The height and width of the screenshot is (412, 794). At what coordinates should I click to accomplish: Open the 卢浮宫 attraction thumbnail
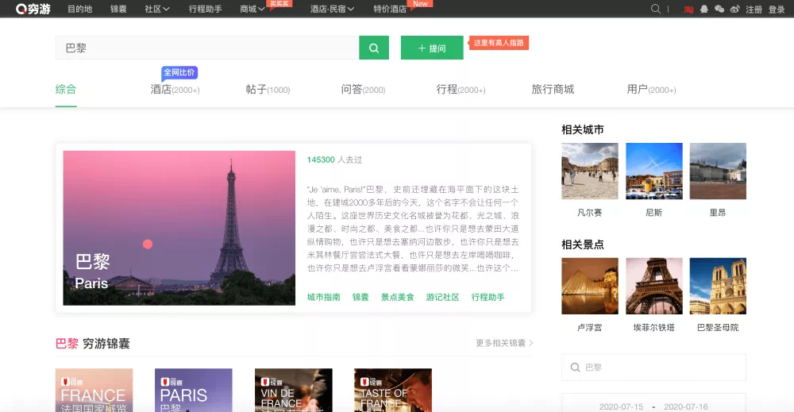590,286
